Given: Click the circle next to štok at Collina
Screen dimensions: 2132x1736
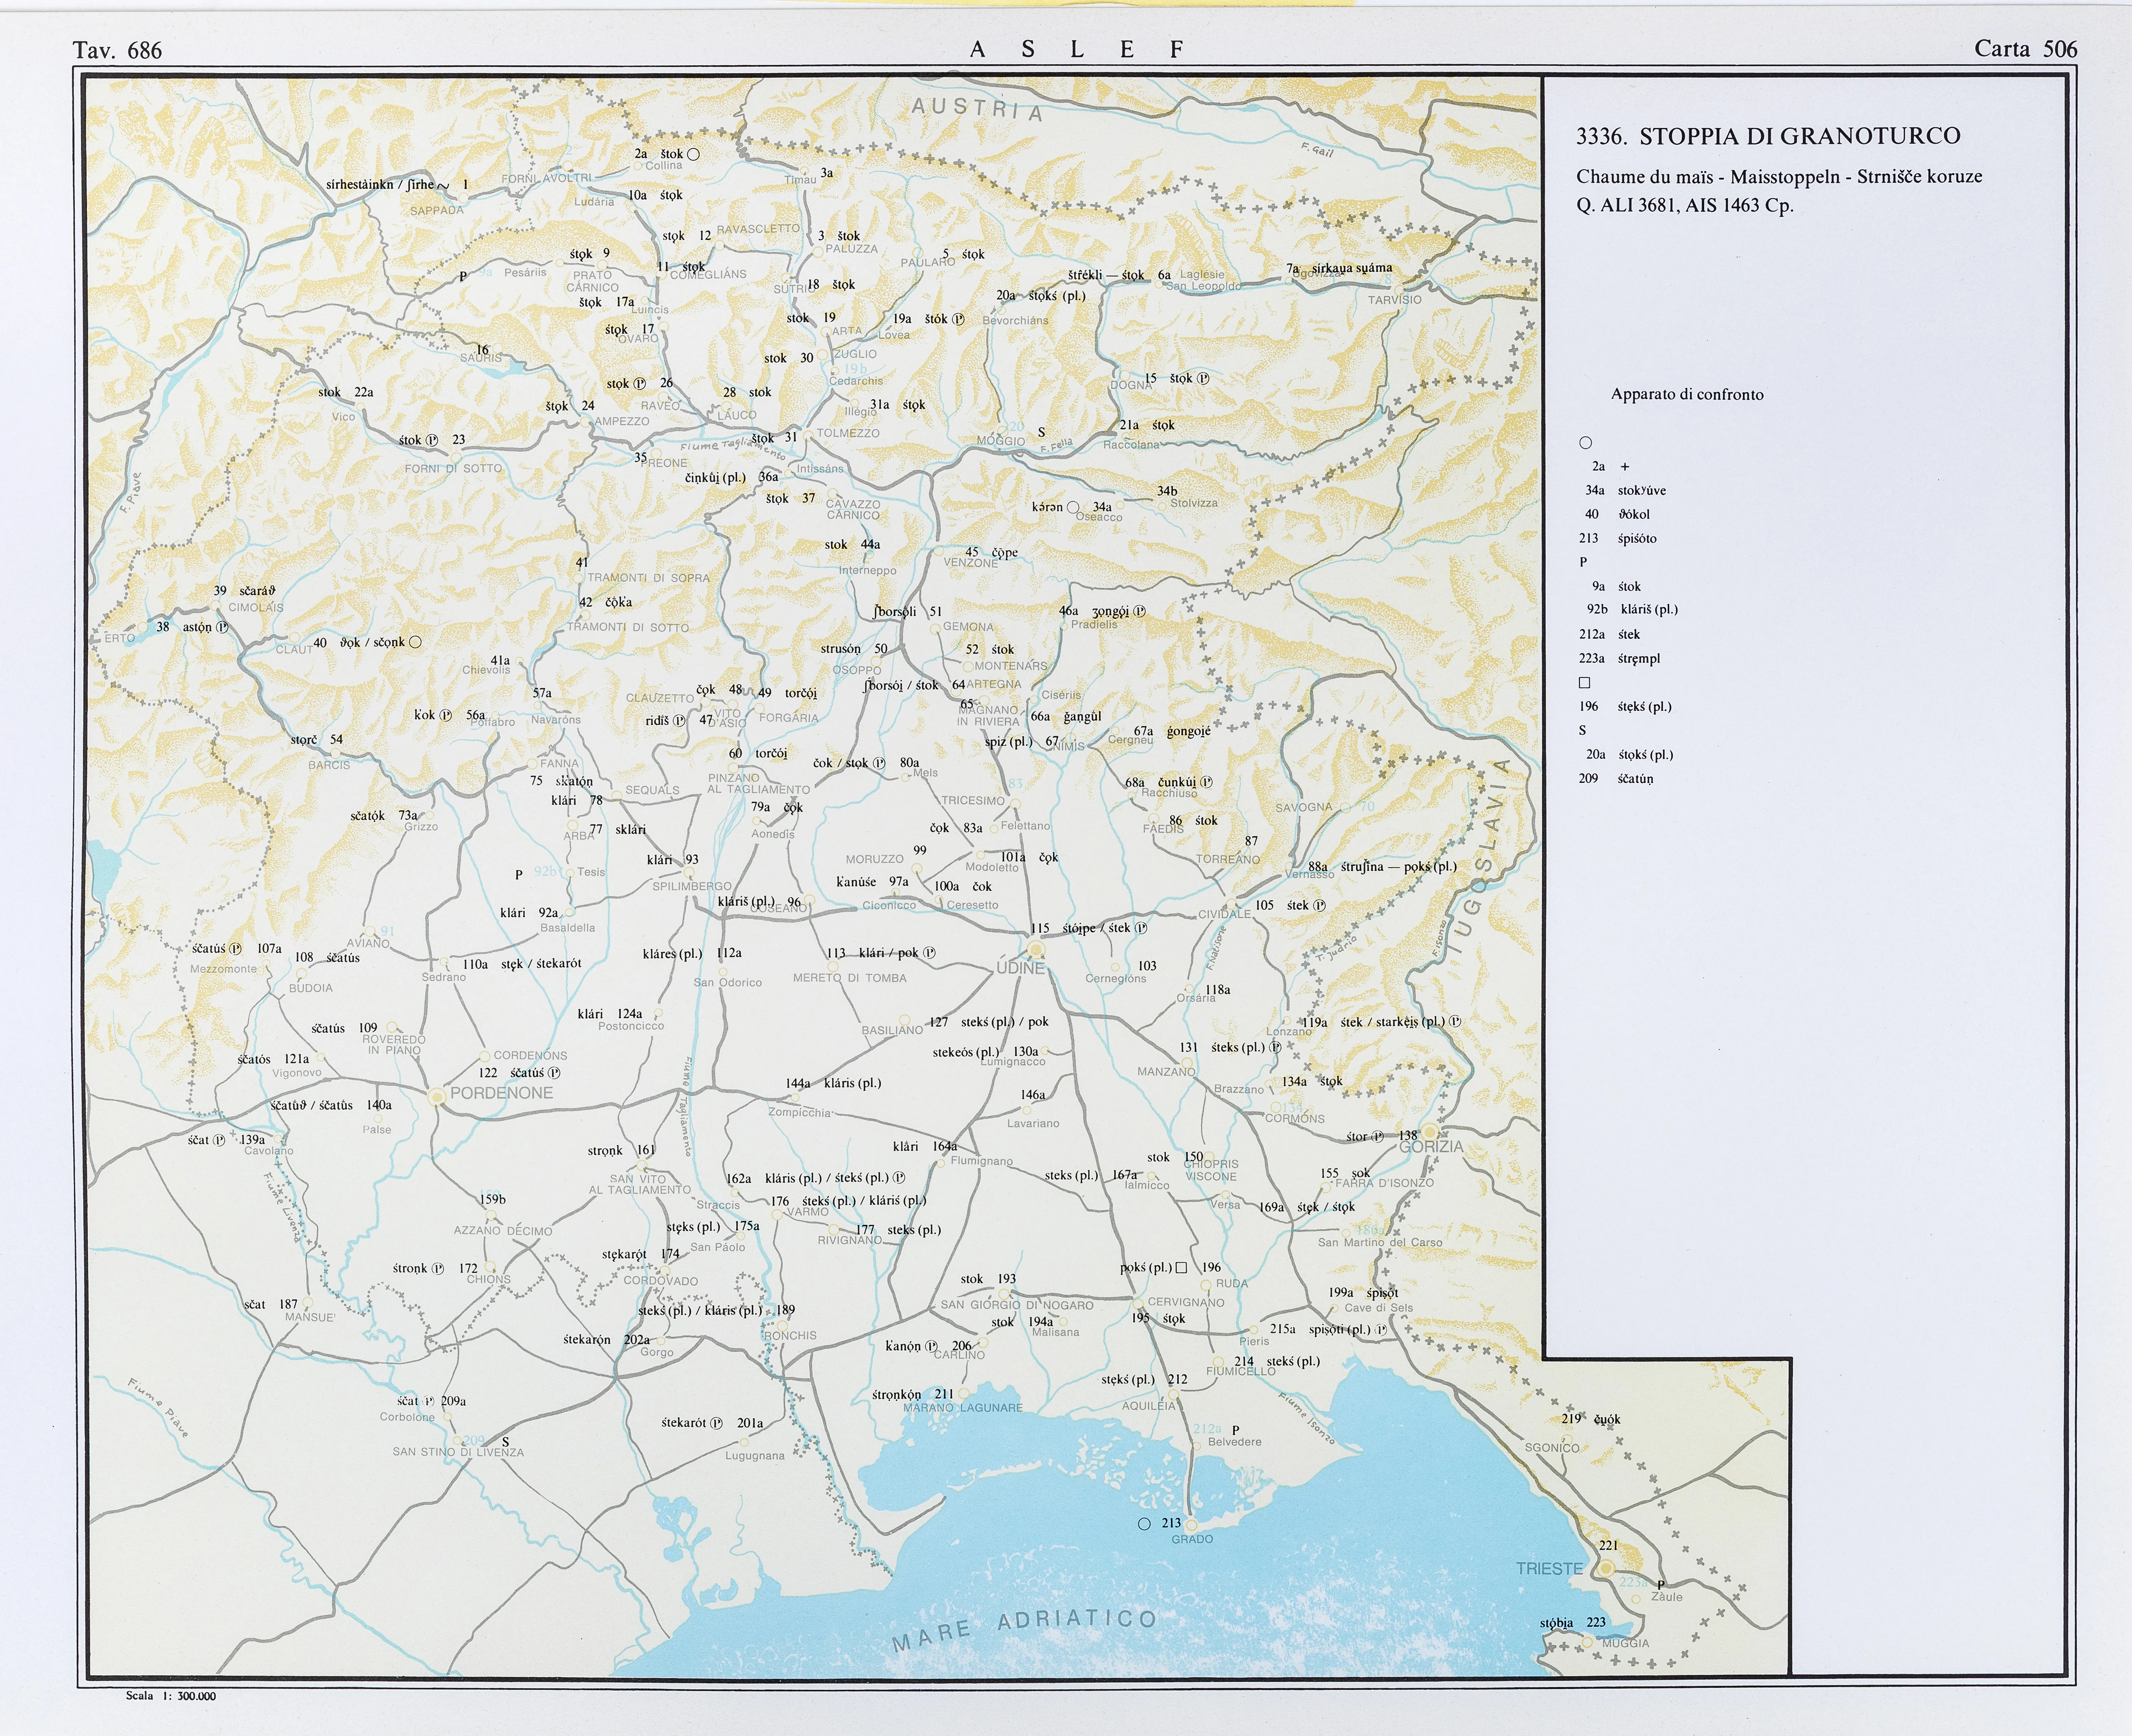Looking at the screenshot, I should [x=693, y=154].
